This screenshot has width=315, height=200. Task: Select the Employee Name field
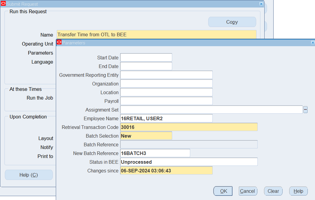click(166, 118)
